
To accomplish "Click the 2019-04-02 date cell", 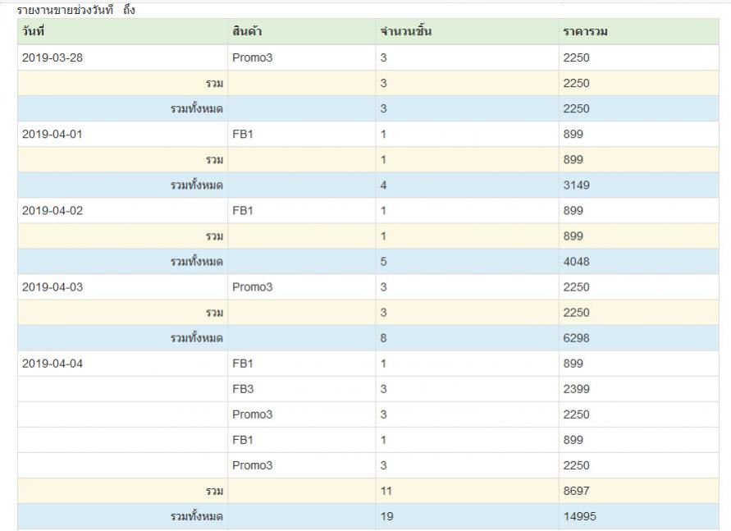I will tap(53, 210).
